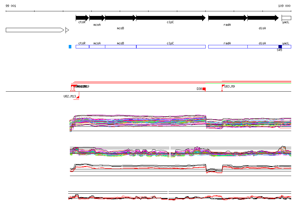Click the blue outlined mcsB segment
The image size is (297, 207).
[120, 47]
